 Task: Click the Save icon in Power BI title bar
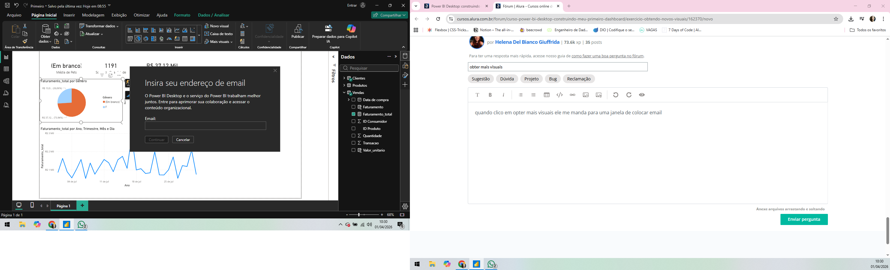click(x=7, y=5)
